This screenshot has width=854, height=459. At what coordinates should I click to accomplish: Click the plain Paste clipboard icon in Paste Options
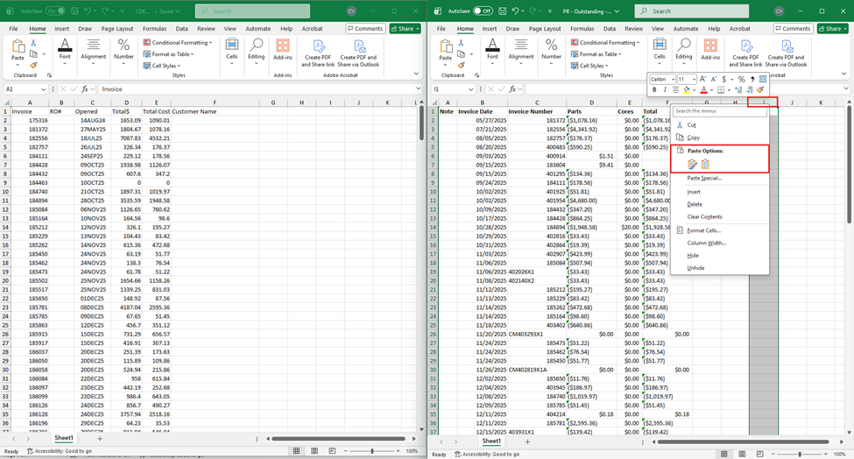pyautogui.click(x=705, y=164)
